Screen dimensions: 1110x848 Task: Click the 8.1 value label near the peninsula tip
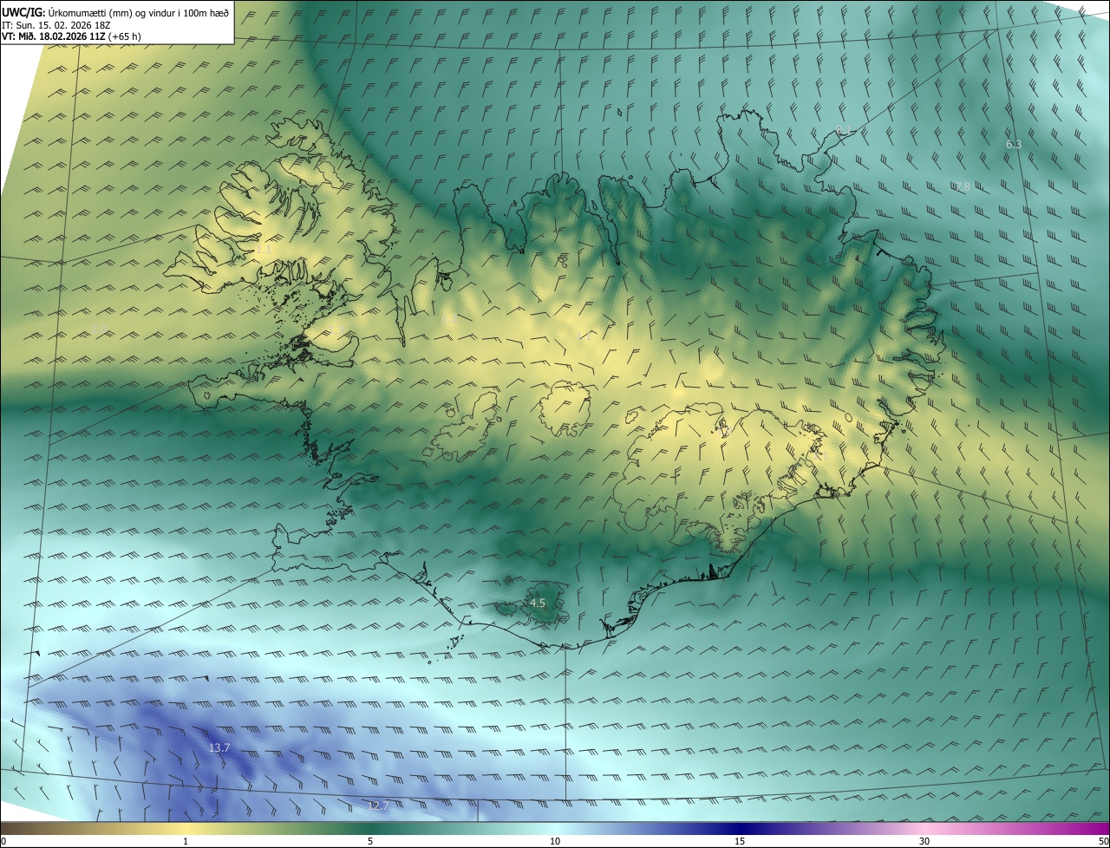[x=843, y=130]
